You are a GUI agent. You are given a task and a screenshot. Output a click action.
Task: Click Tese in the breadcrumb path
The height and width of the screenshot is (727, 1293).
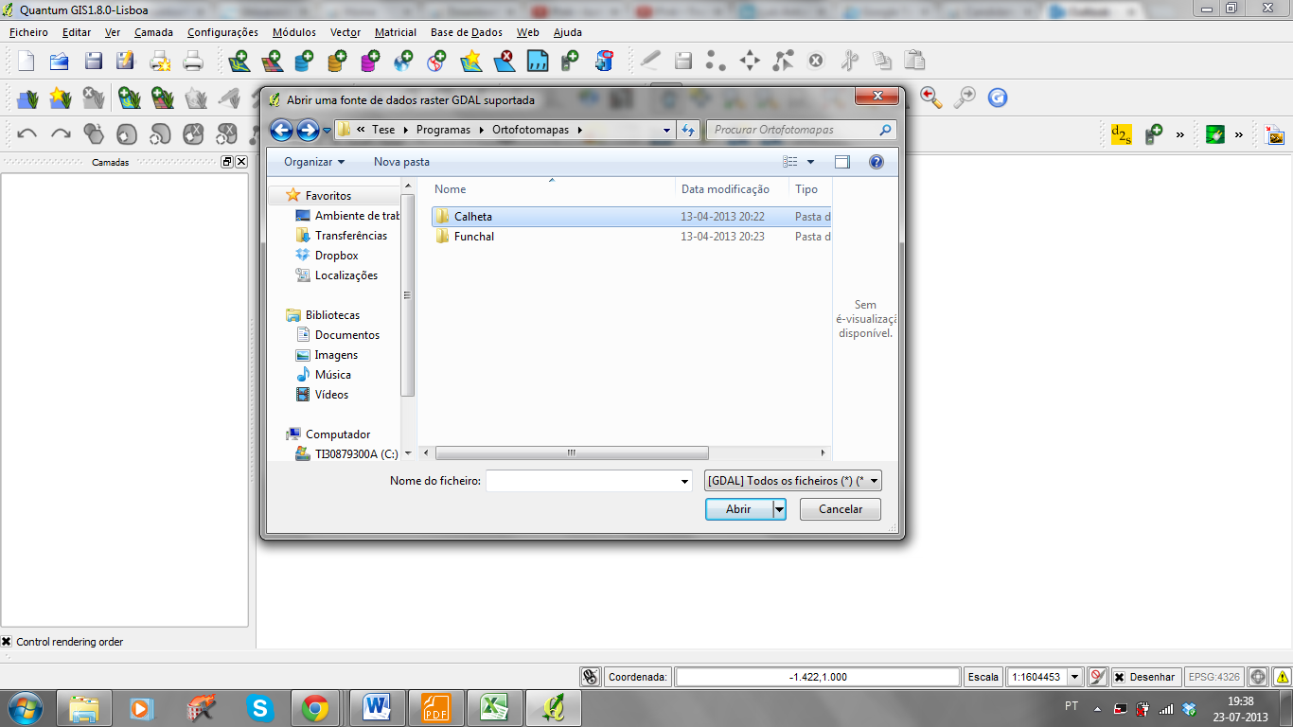[383, 130]
